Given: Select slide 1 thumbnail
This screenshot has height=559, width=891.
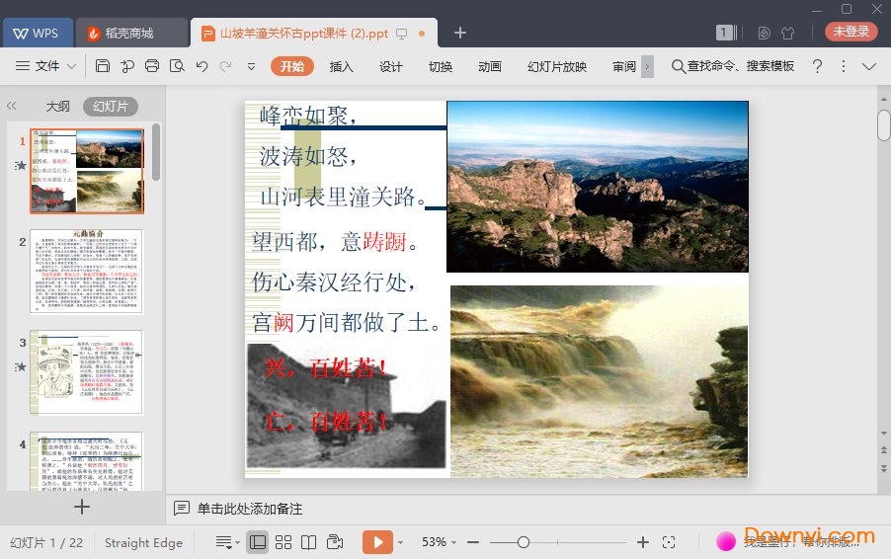Looking at the screenshot, I should tap(87, 171).
